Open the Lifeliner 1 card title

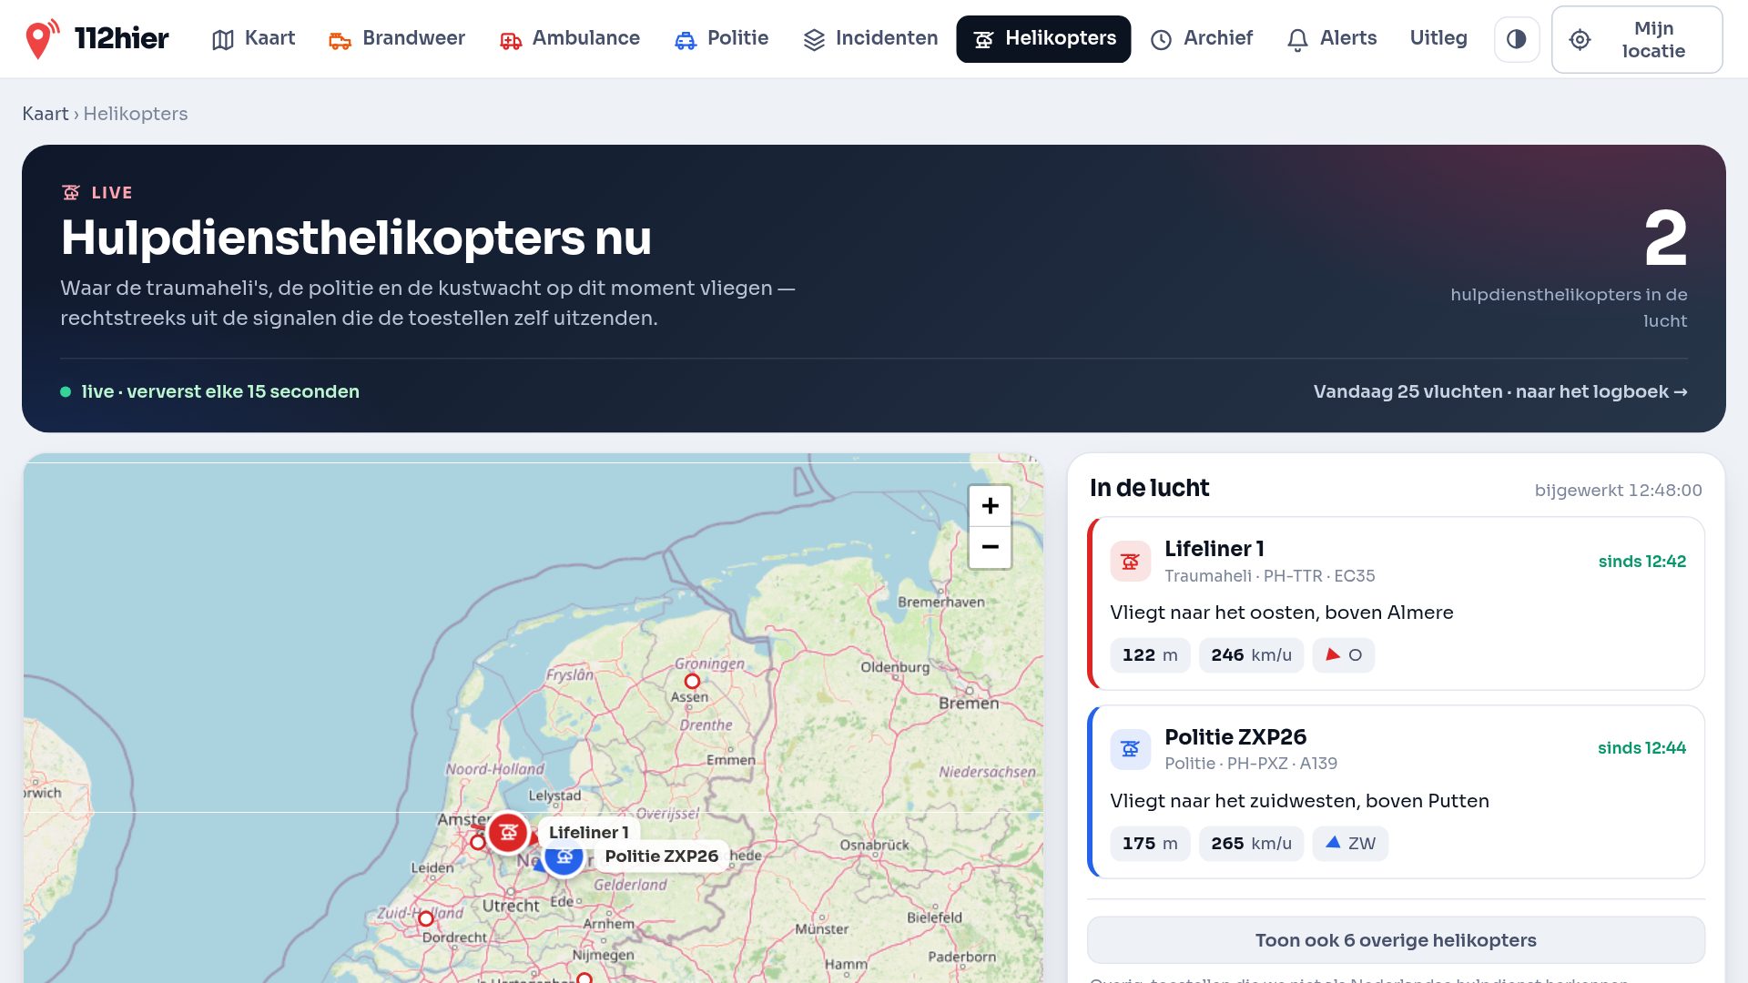1214,549
